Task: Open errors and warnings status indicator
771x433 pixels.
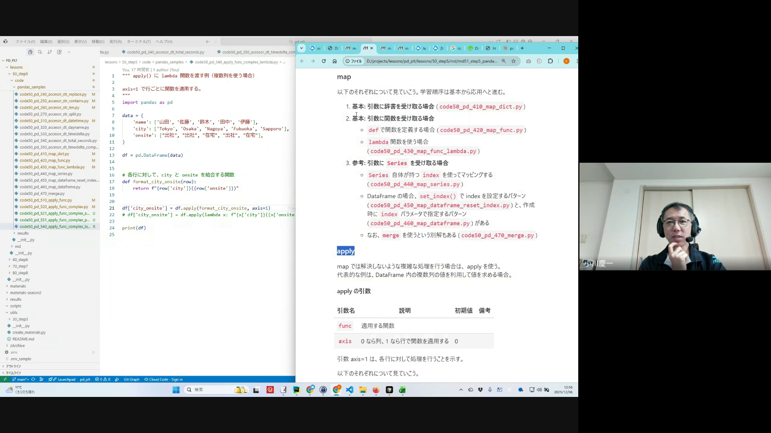Action: (102, 379)
